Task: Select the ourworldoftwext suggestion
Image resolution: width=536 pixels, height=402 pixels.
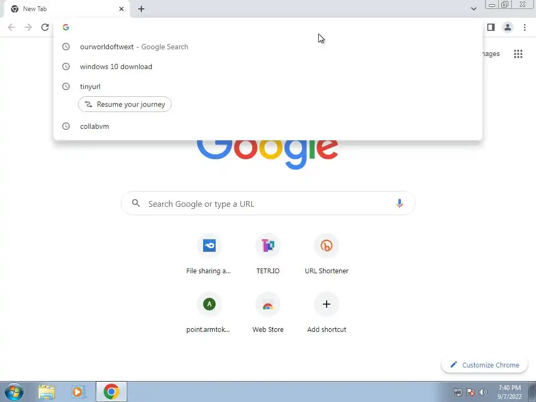Action: 268,47
